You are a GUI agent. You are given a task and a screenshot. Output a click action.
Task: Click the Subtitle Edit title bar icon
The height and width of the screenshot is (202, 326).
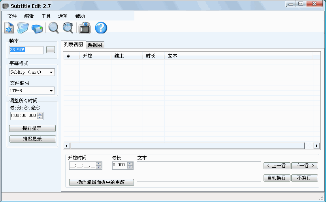[6, 6]
